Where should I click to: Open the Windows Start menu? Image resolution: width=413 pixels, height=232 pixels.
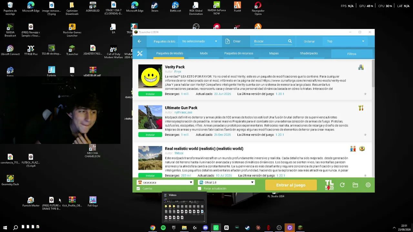pos(5,228)
